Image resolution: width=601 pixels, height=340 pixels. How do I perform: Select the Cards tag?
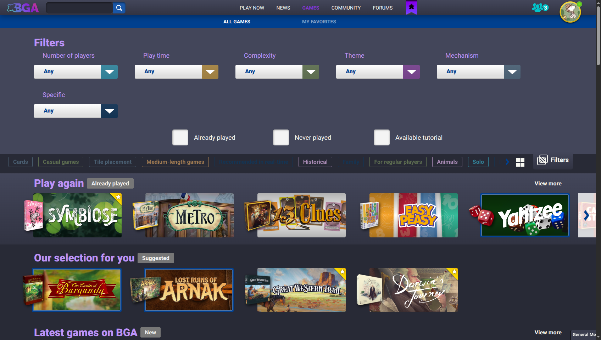point(21,162)
